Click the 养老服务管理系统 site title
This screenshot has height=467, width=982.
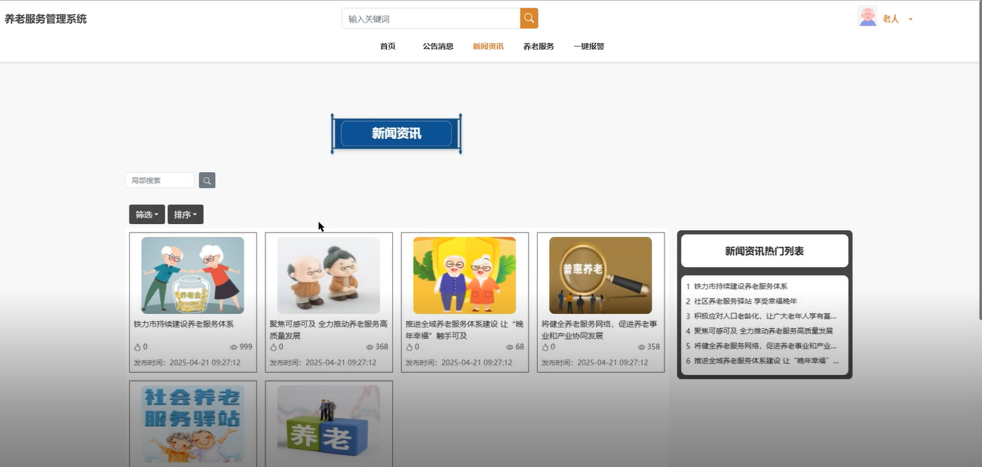click(46, 19)
